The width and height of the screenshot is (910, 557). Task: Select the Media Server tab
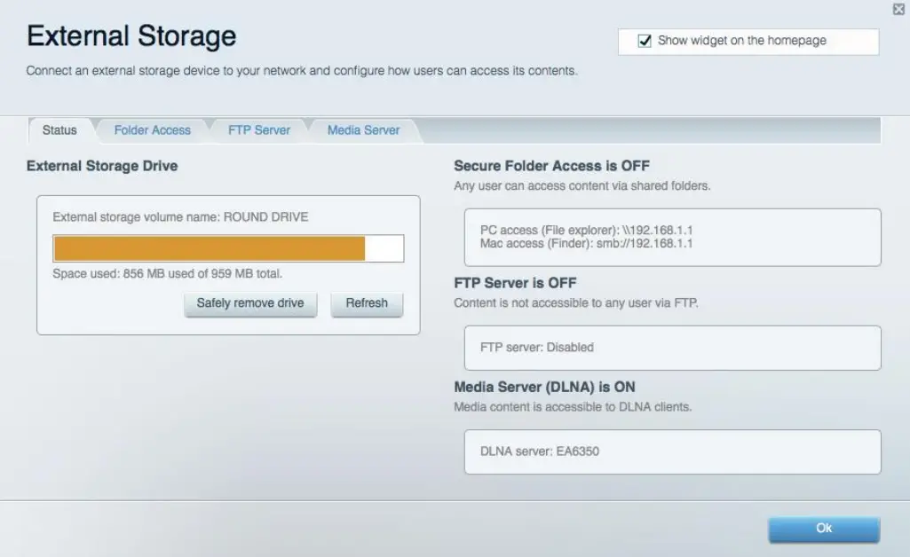(363, 130)
